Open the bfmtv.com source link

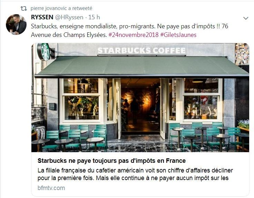click(51, 188)
